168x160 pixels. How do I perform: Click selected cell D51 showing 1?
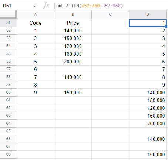pos(148,23)
